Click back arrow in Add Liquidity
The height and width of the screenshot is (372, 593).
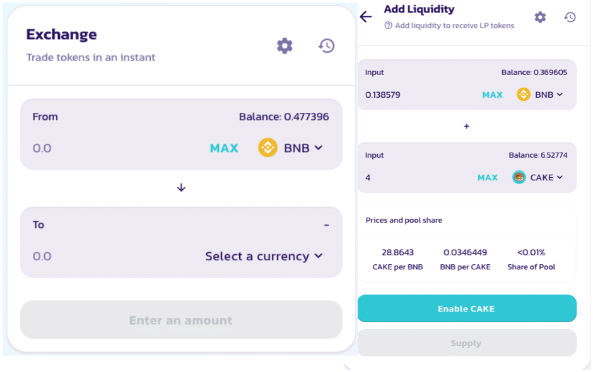(366, 16)
